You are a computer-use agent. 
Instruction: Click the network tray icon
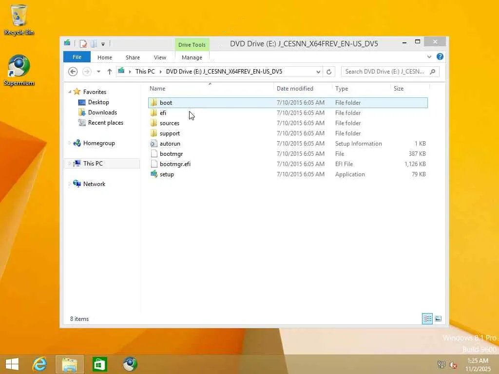pos(441,365)
